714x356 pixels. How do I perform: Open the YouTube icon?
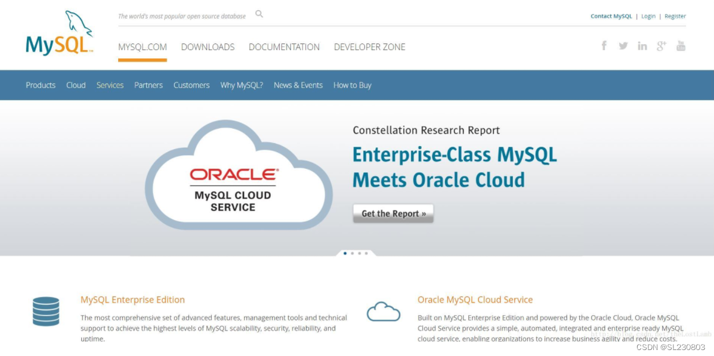[681, 45]
